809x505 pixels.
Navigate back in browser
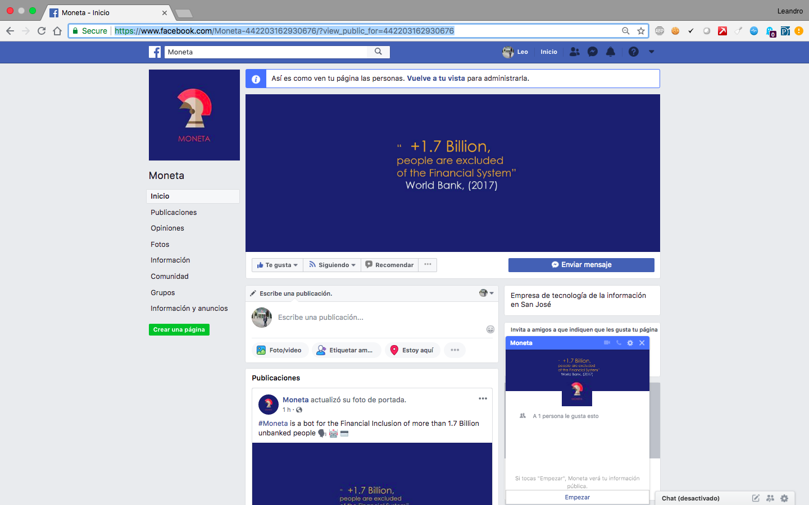[10, 31]
